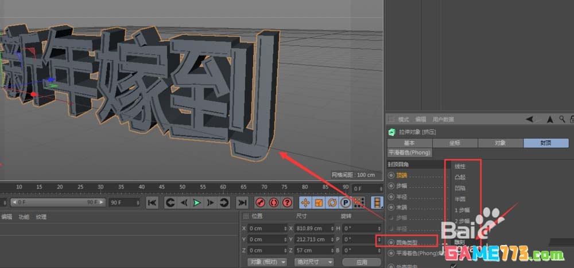Click timeline ruler at frame 45
The image size is (574, 268).
click(x=162, y=187)
